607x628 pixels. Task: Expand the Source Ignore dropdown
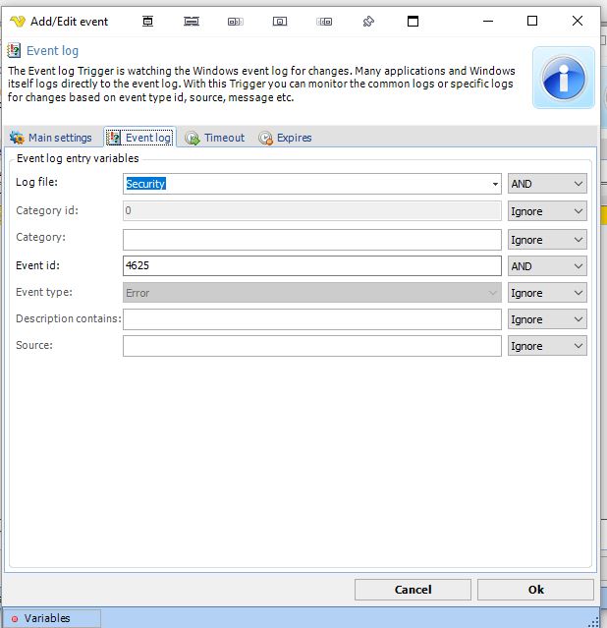point(547,346)
